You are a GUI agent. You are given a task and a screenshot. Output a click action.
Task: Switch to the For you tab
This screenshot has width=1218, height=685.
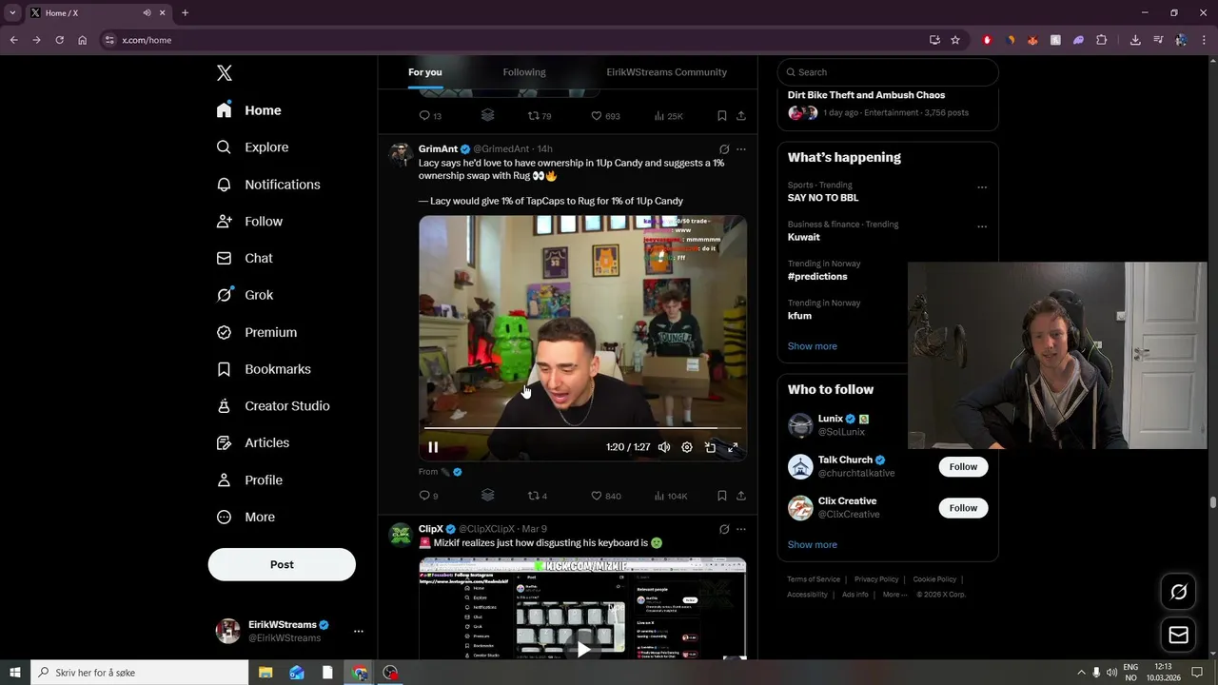pyautogui.click(x=425, y=72)
